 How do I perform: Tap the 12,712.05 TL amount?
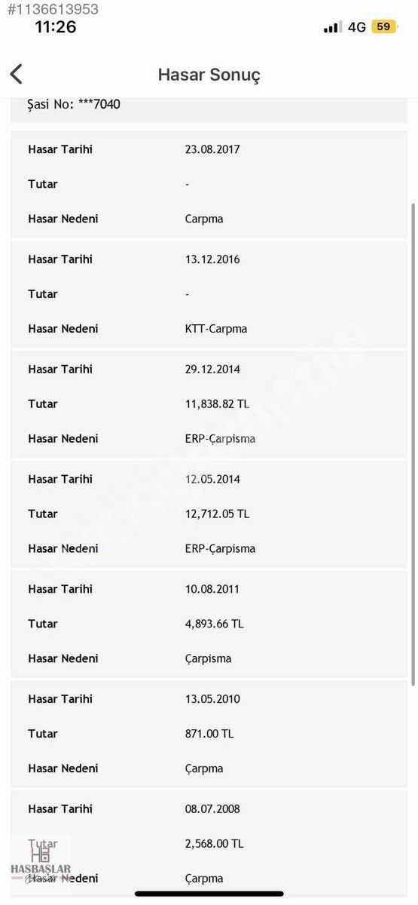click(x=217, y=514)
